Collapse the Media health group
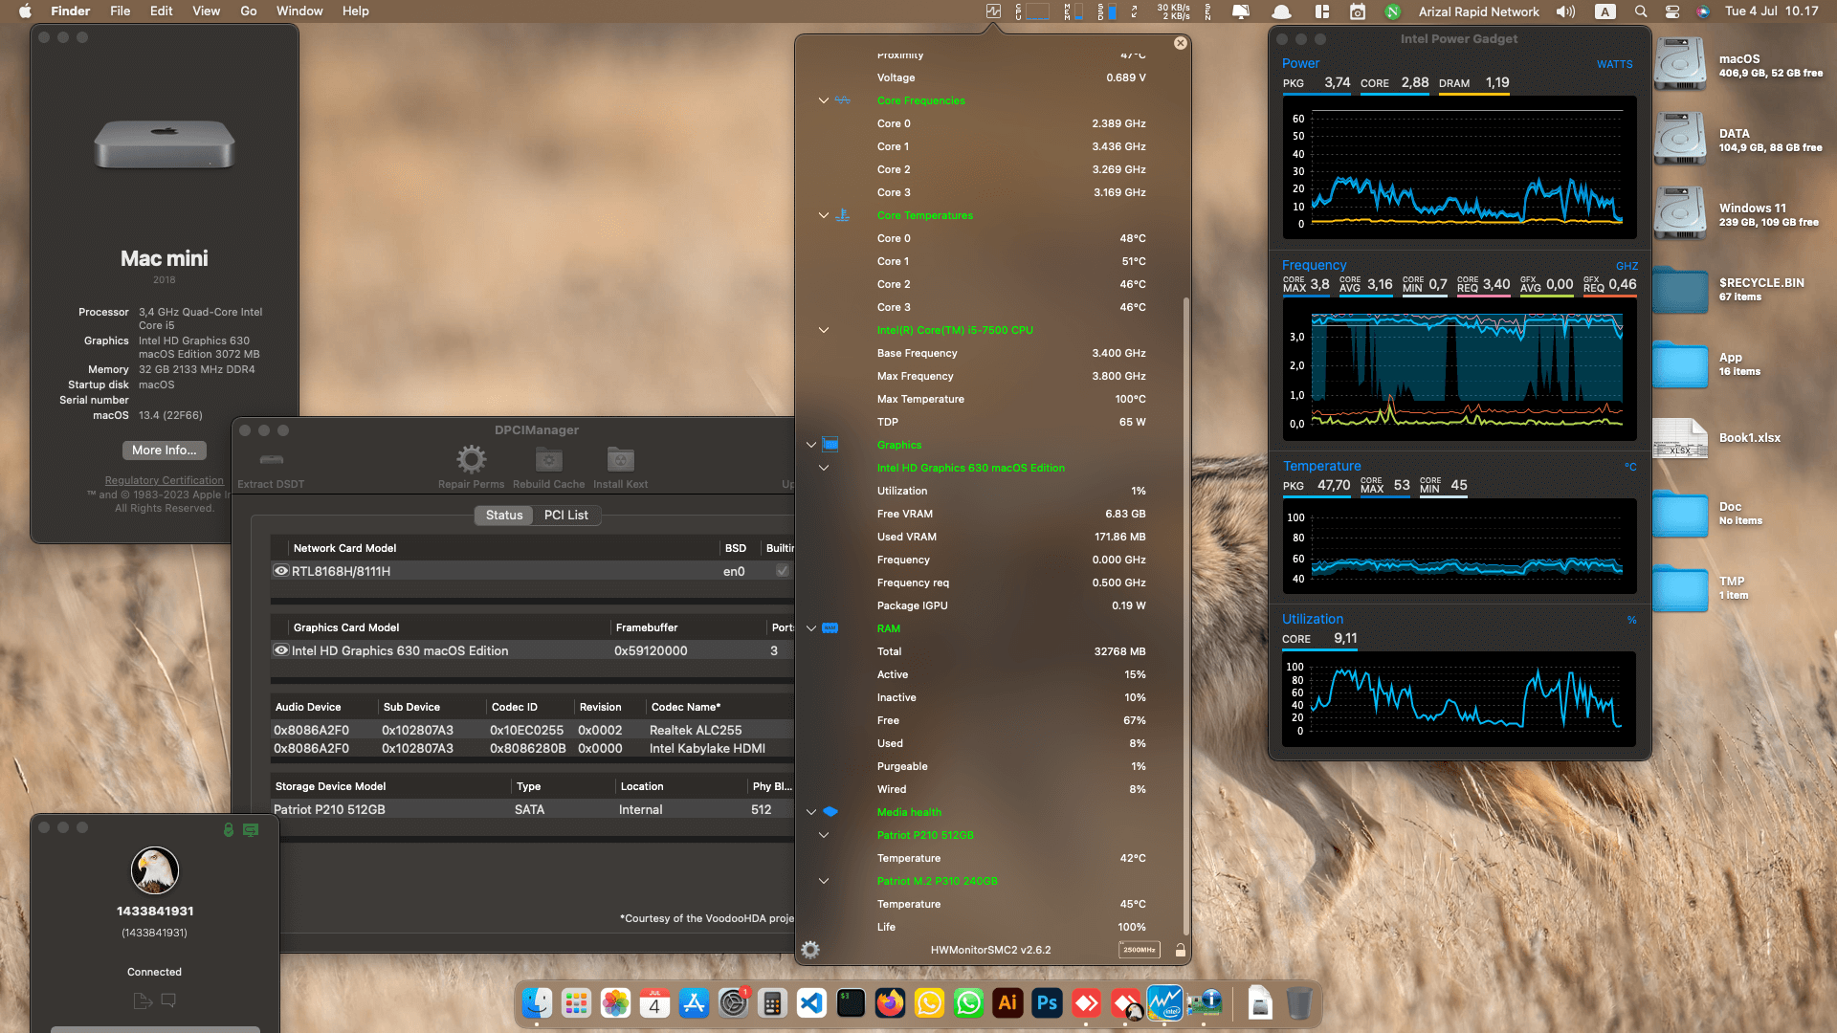Screen dimensions: 1837x1033 [810, 812]
